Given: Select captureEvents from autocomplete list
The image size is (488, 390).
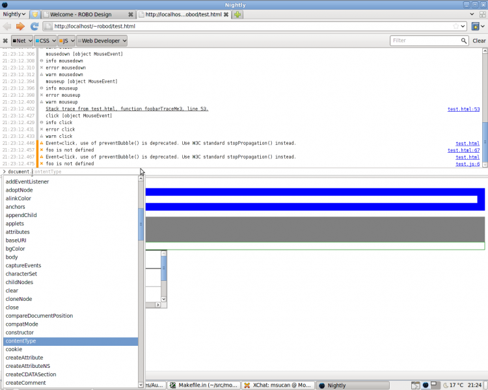Looking at the screenshot, I should 71,266.
